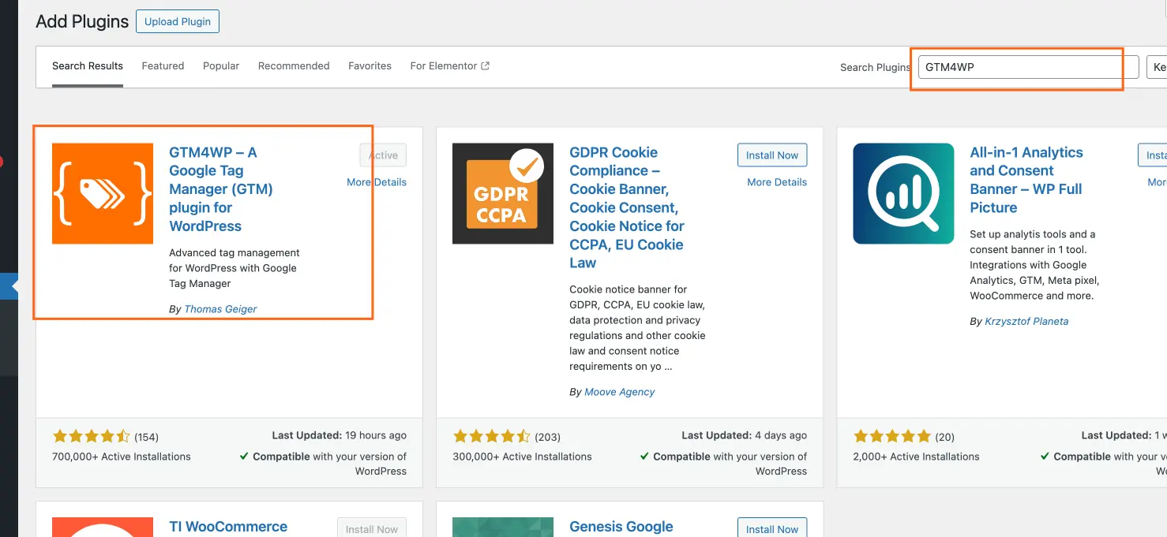Open author Krzysztof Planeta link
Image resolution: width=1167 pixels, height=537 pixels.
click(1026, 322)
